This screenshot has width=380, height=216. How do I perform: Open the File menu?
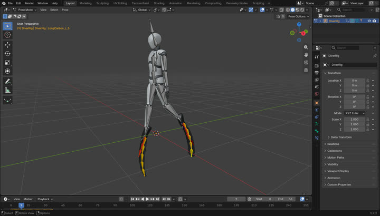[10, 3]
